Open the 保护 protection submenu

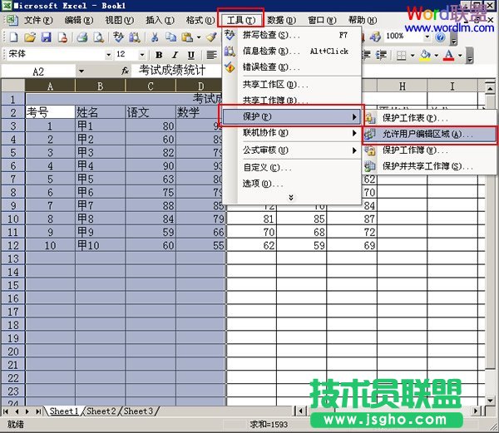292,116
